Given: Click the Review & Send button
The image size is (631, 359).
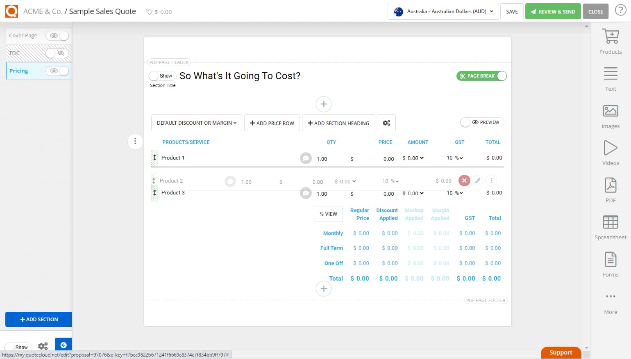Looking at the screenshot, I should click(x=553, y=11).
